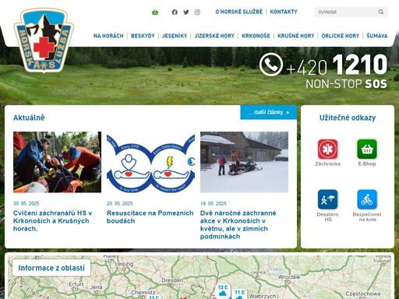The height and width of the screenshot is (299, 399).
Task: Click the Užitečné odkazy heading
Action: [348, 118]
